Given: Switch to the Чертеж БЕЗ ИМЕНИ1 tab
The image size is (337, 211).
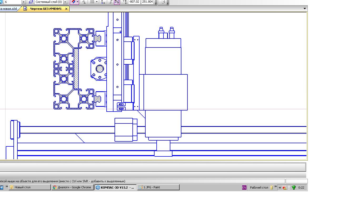Looking at the screenshot, I should coord(46,9).
